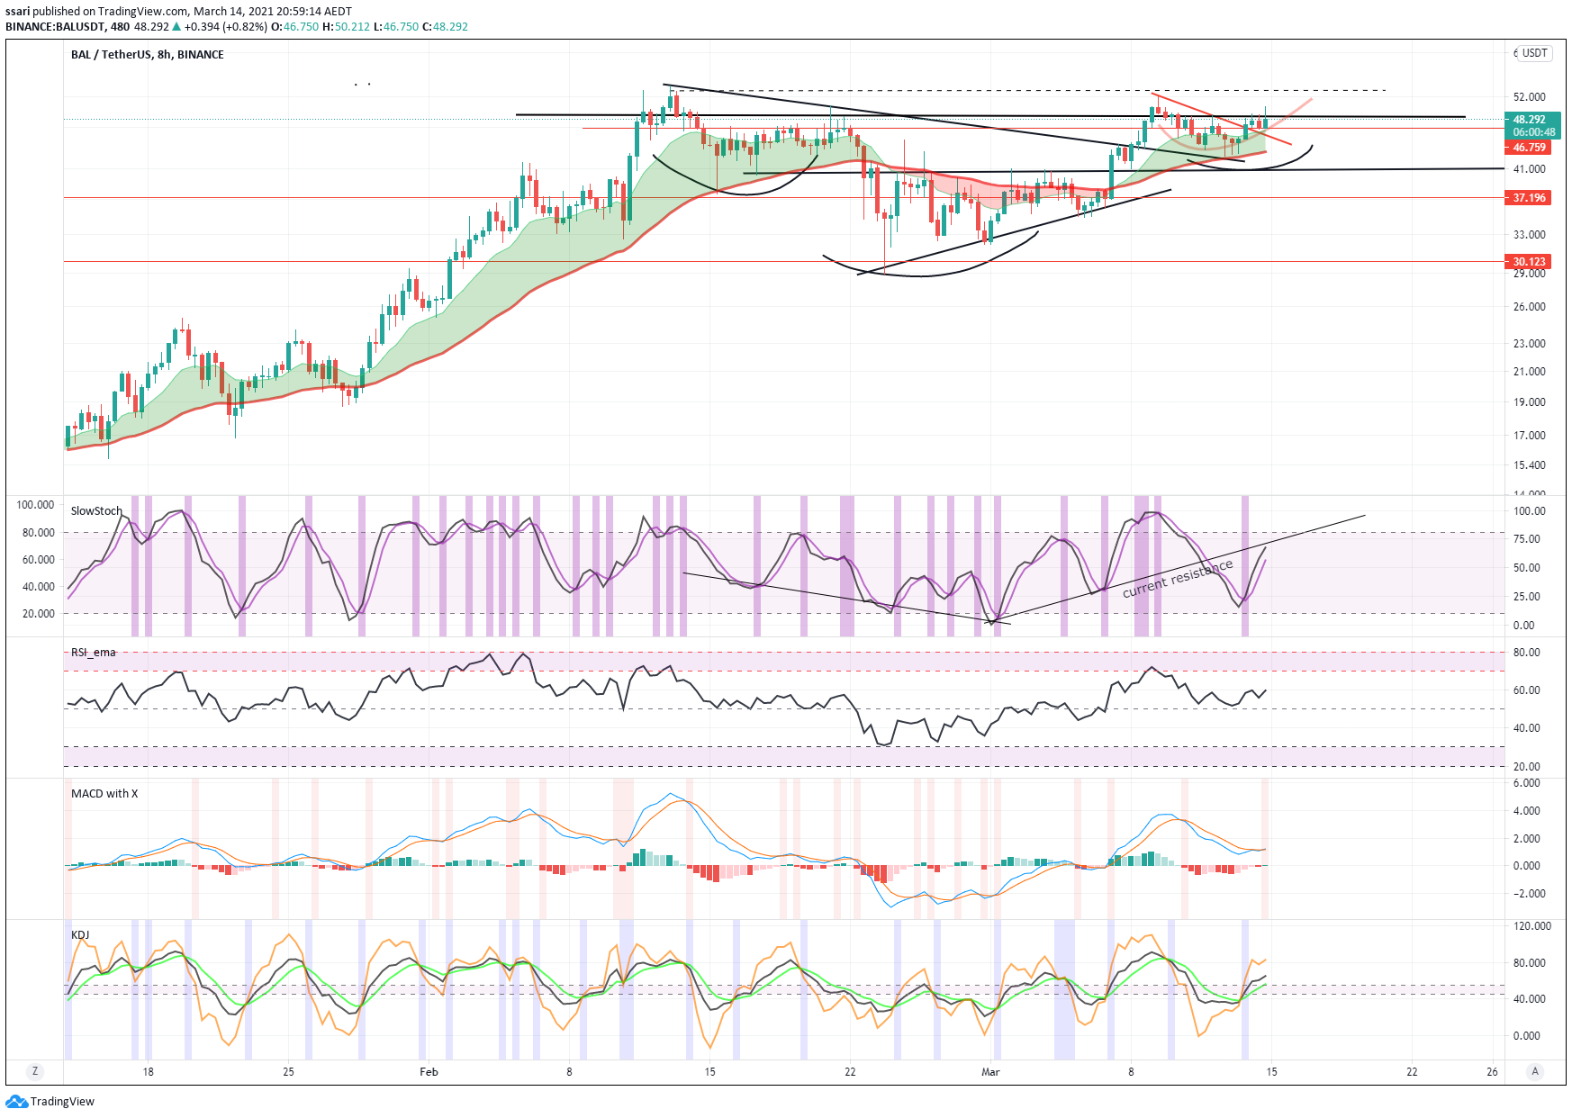Click the '+0.394 (+0.82%)' change in header
Viewport: 1572px width, 1118px height.
coord(224,27)
